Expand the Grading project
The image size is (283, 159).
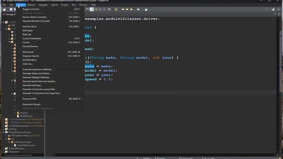pos(3,129)
